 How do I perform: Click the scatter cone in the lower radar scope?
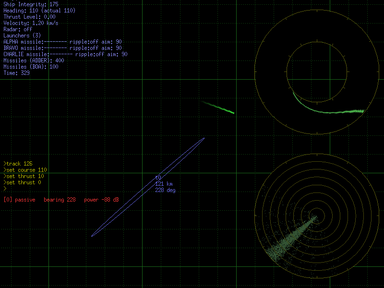coord(291,239)
